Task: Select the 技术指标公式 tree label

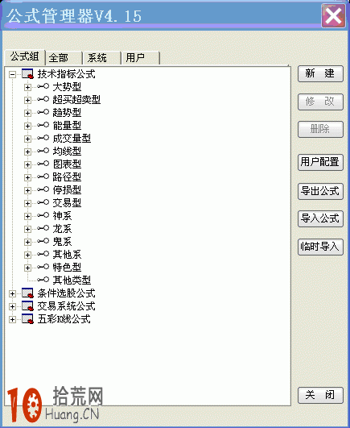Action: pos(66,74)
